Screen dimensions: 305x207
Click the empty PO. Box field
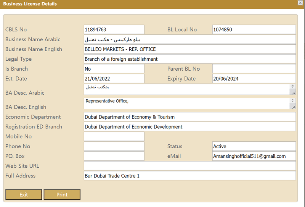(114, 156)
